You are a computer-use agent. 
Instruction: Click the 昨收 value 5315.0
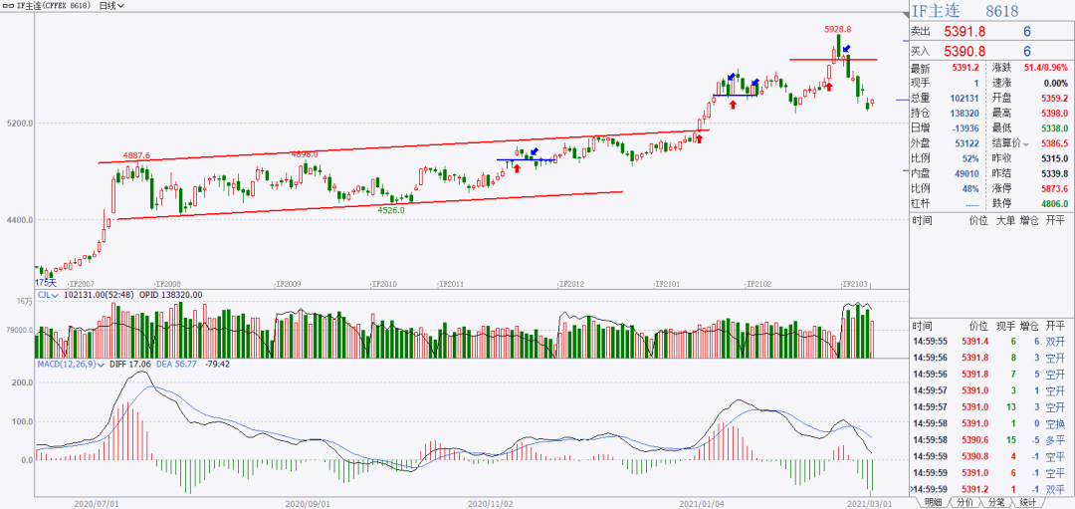pos(1054,158)
